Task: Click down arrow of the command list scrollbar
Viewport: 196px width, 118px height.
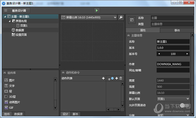Action: (x=122, y=106)
